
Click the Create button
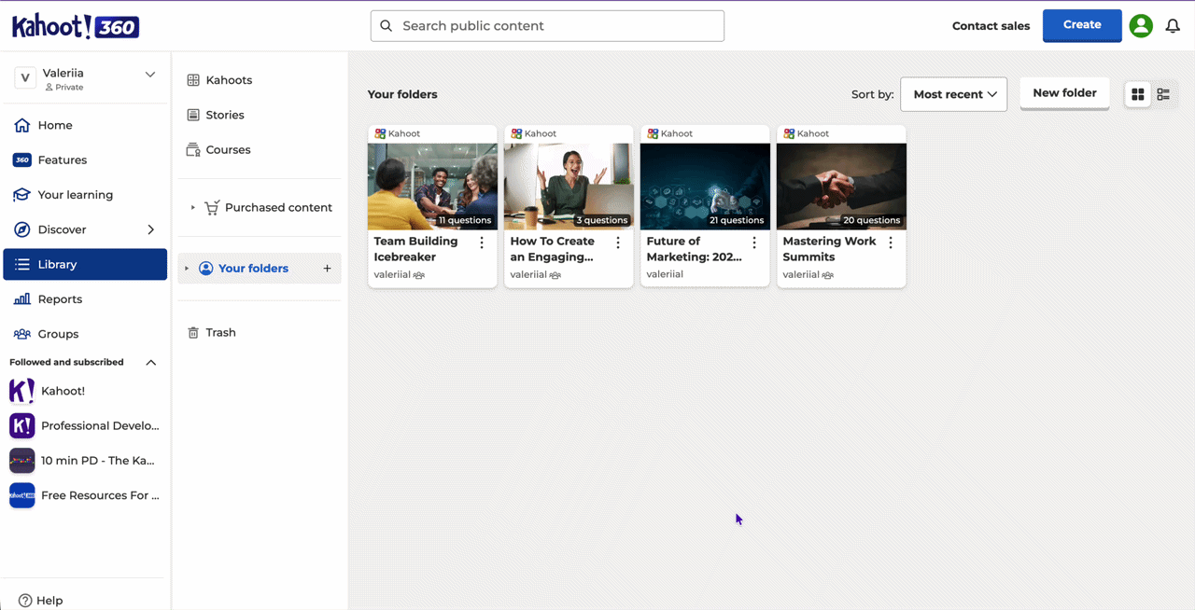[1082, 25]
